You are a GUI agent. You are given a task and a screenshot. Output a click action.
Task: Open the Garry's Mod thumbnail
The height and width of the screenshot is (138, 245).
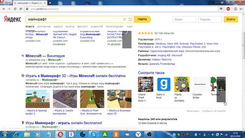[x=163, y=84]
